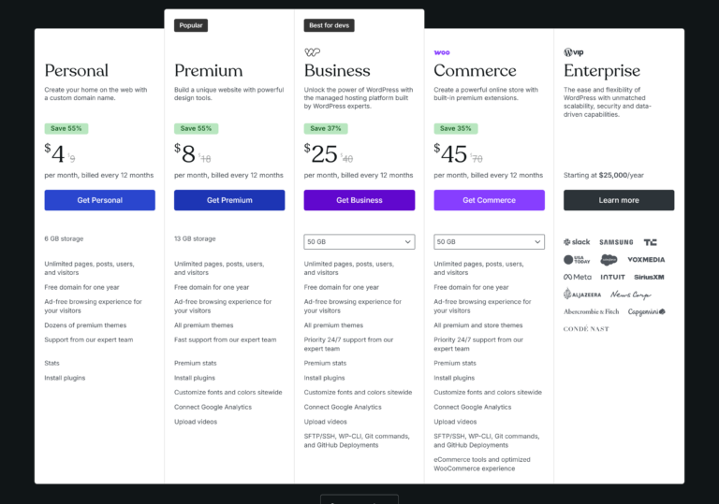Choose the Get Commerce button
The width and height of the screenshot is (719, 504).
(x=490, y=200)
